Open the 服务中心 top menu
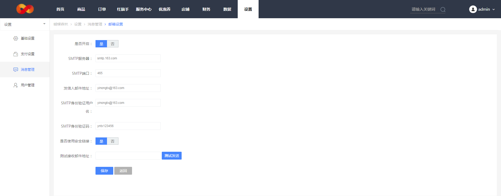 (x=144, y=9)
